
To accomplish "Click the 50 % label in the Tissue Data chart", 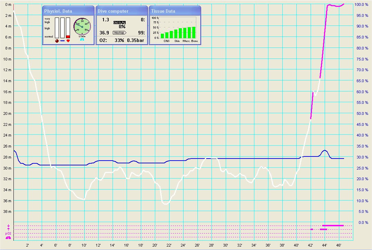I will click(156, 28).
